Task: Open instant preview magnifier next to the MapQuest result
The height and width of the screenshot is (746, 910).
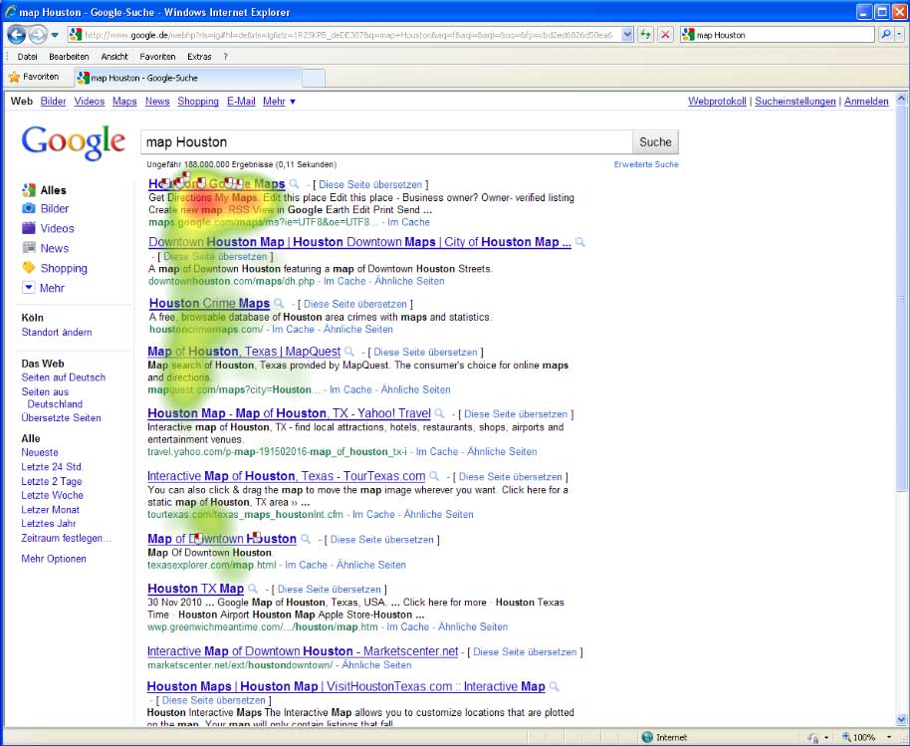Action: (x=348, y=352)
